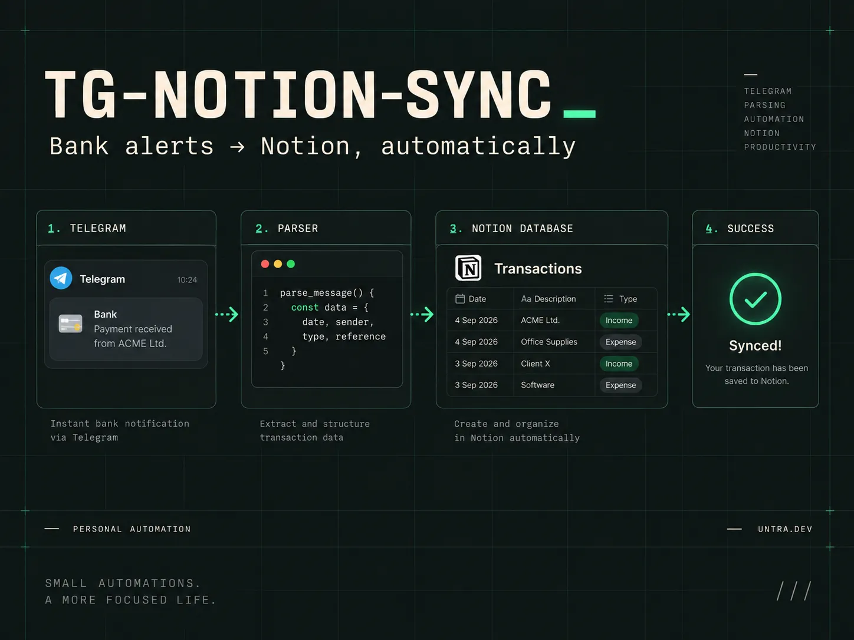Screen dimensions: 854x640
Task: Click the list icon in Type header
Action: (x=609, y=299)
